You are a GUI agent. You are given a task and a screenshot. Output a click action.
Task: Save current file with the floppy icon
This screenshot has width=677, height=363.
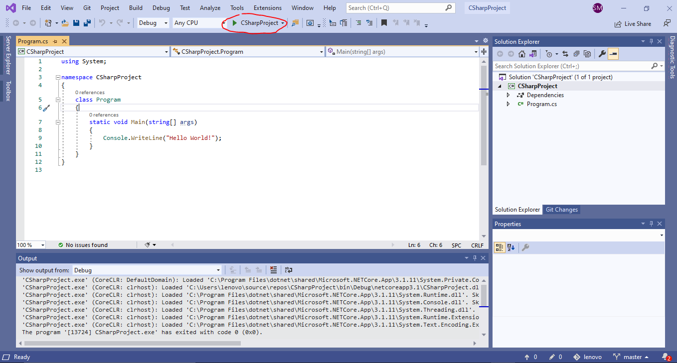pyautogui.click(x=76, y=23)
